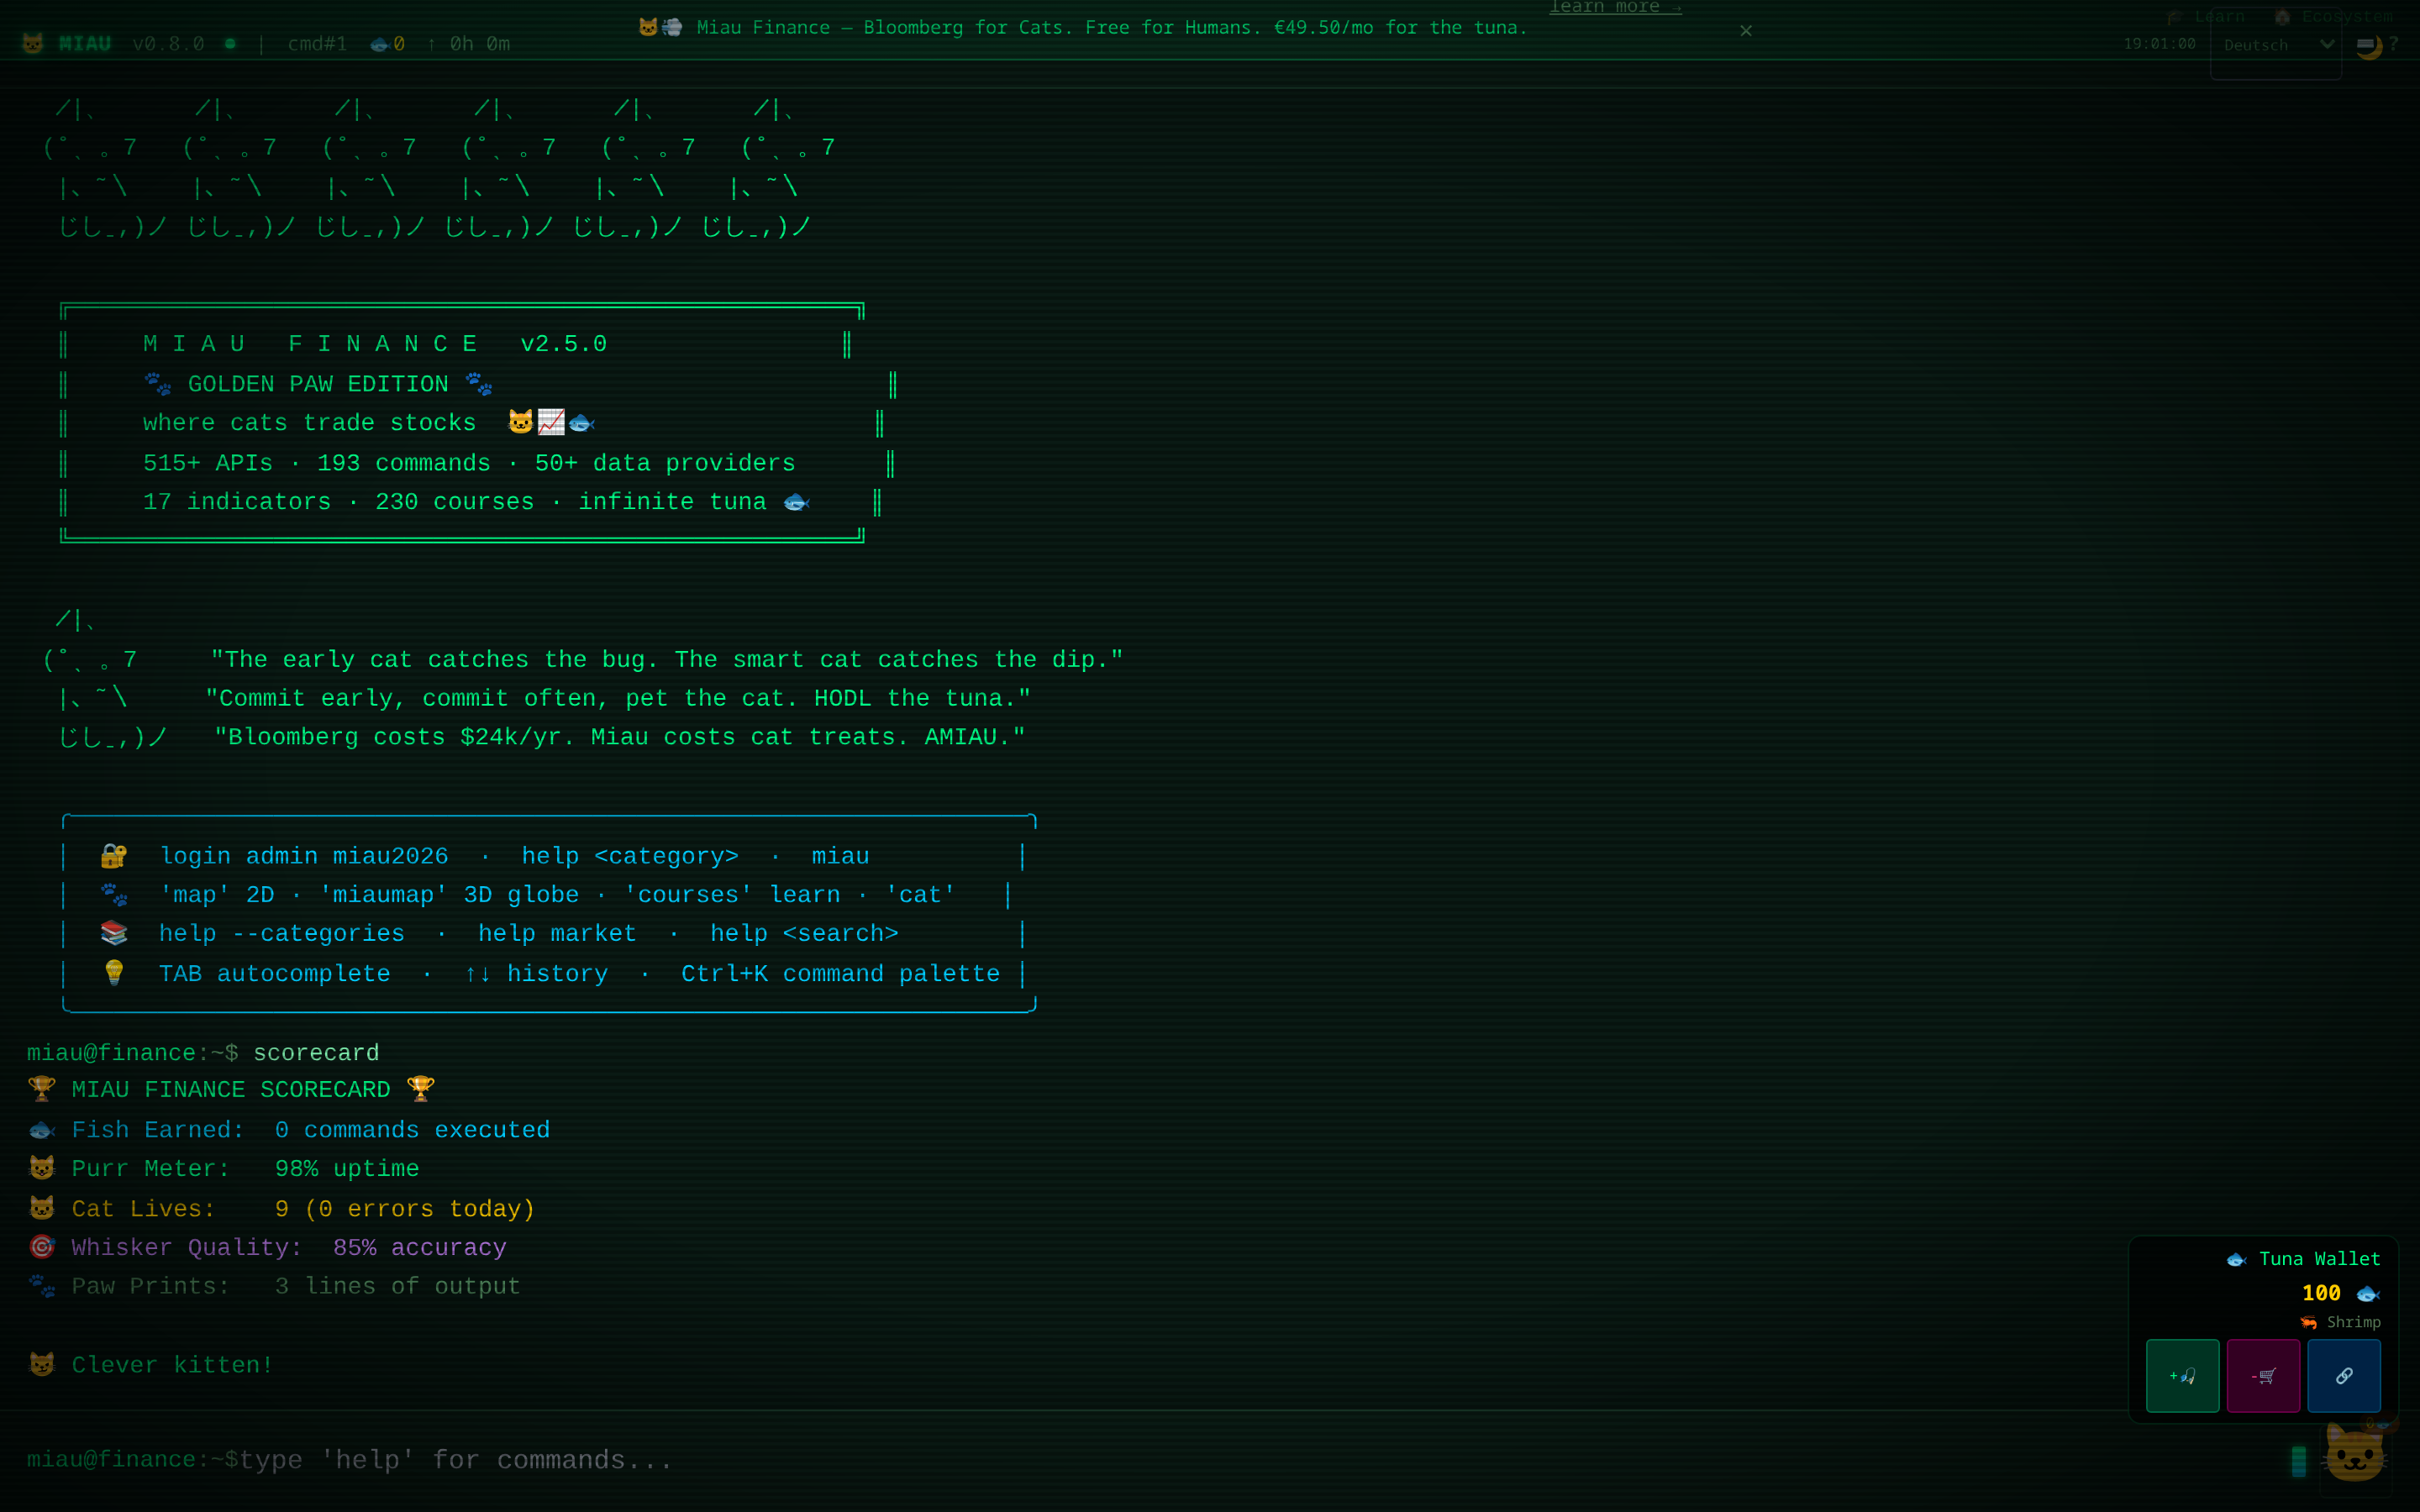Click the paw icon beside Paw Prints
The image size is (2420, 1512).
coord(42,1286)
